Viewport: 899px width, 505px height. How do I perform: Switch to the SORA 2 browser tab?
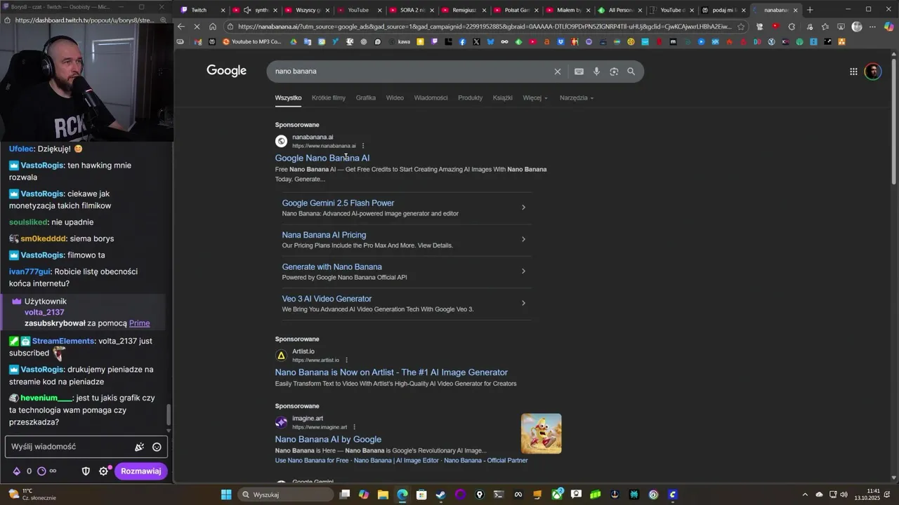pyautogui.click(x=413, y=10)
